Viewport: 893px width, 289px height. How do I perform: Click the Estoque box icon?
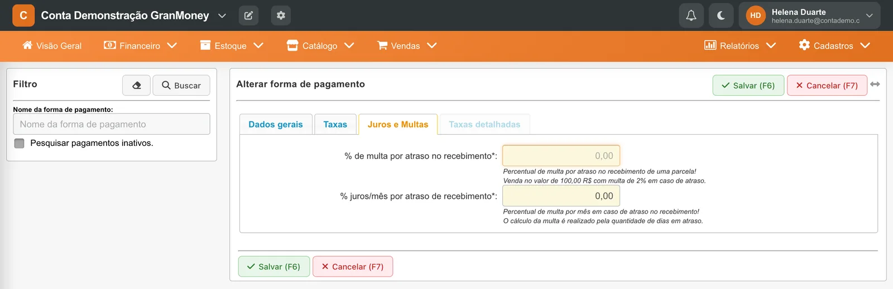click(205, 45)
